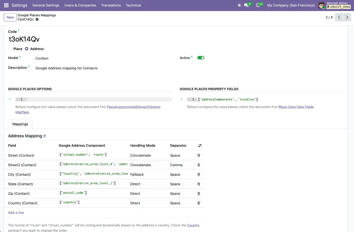Open Translations menu
The image size is (354, 232).
pyautogui.click(x=111, y=5)
